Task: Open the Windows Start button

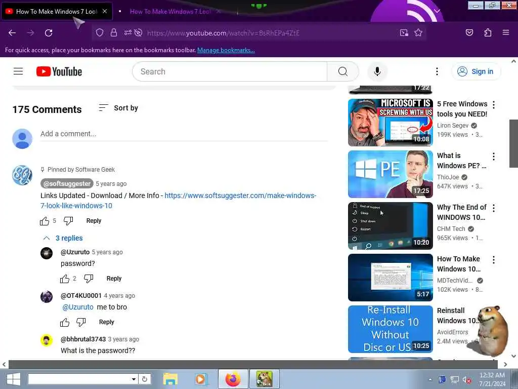Action: [x=14, y=379]
